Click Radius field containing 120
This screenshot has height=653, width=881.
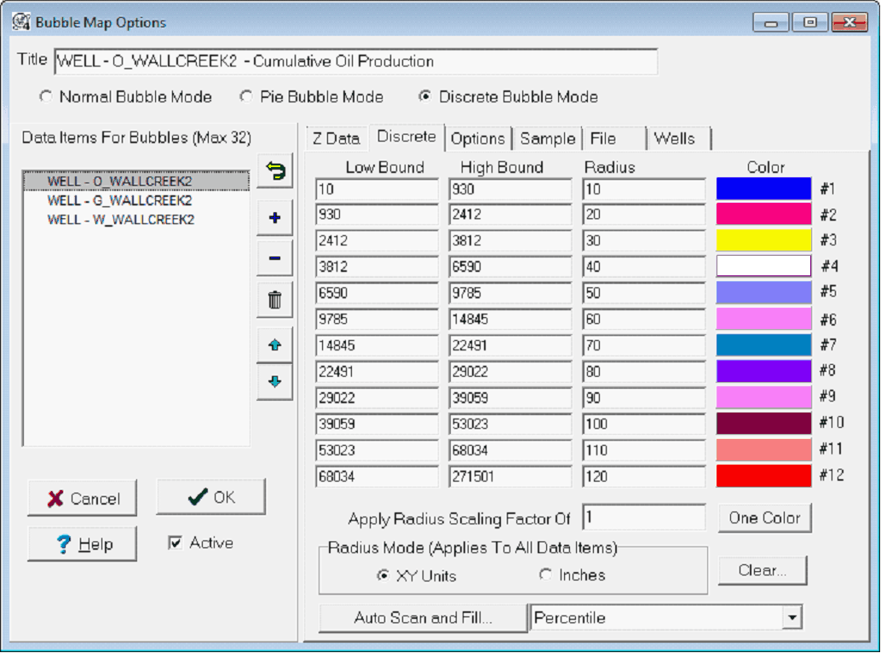[644, 477]
